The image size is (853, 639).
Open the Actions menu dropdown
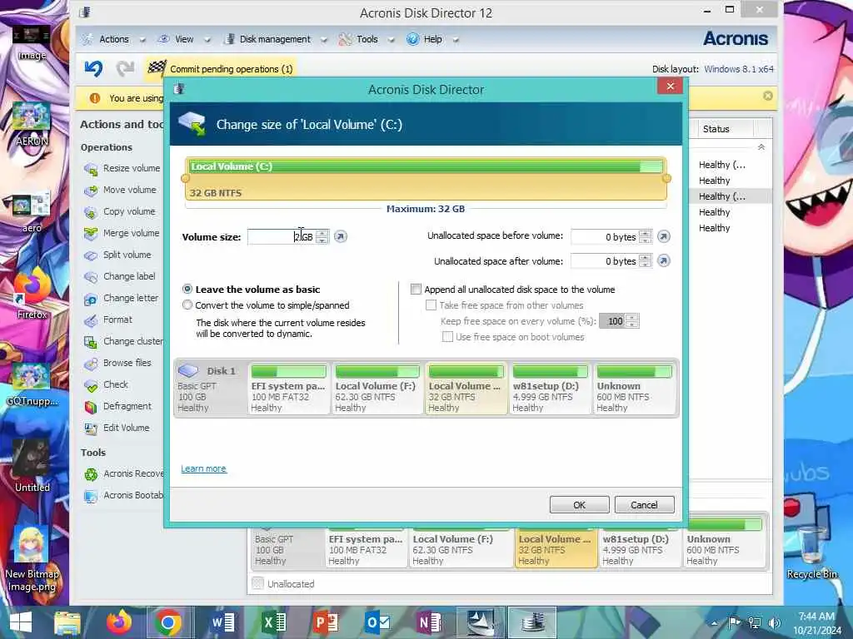point(114,39)
